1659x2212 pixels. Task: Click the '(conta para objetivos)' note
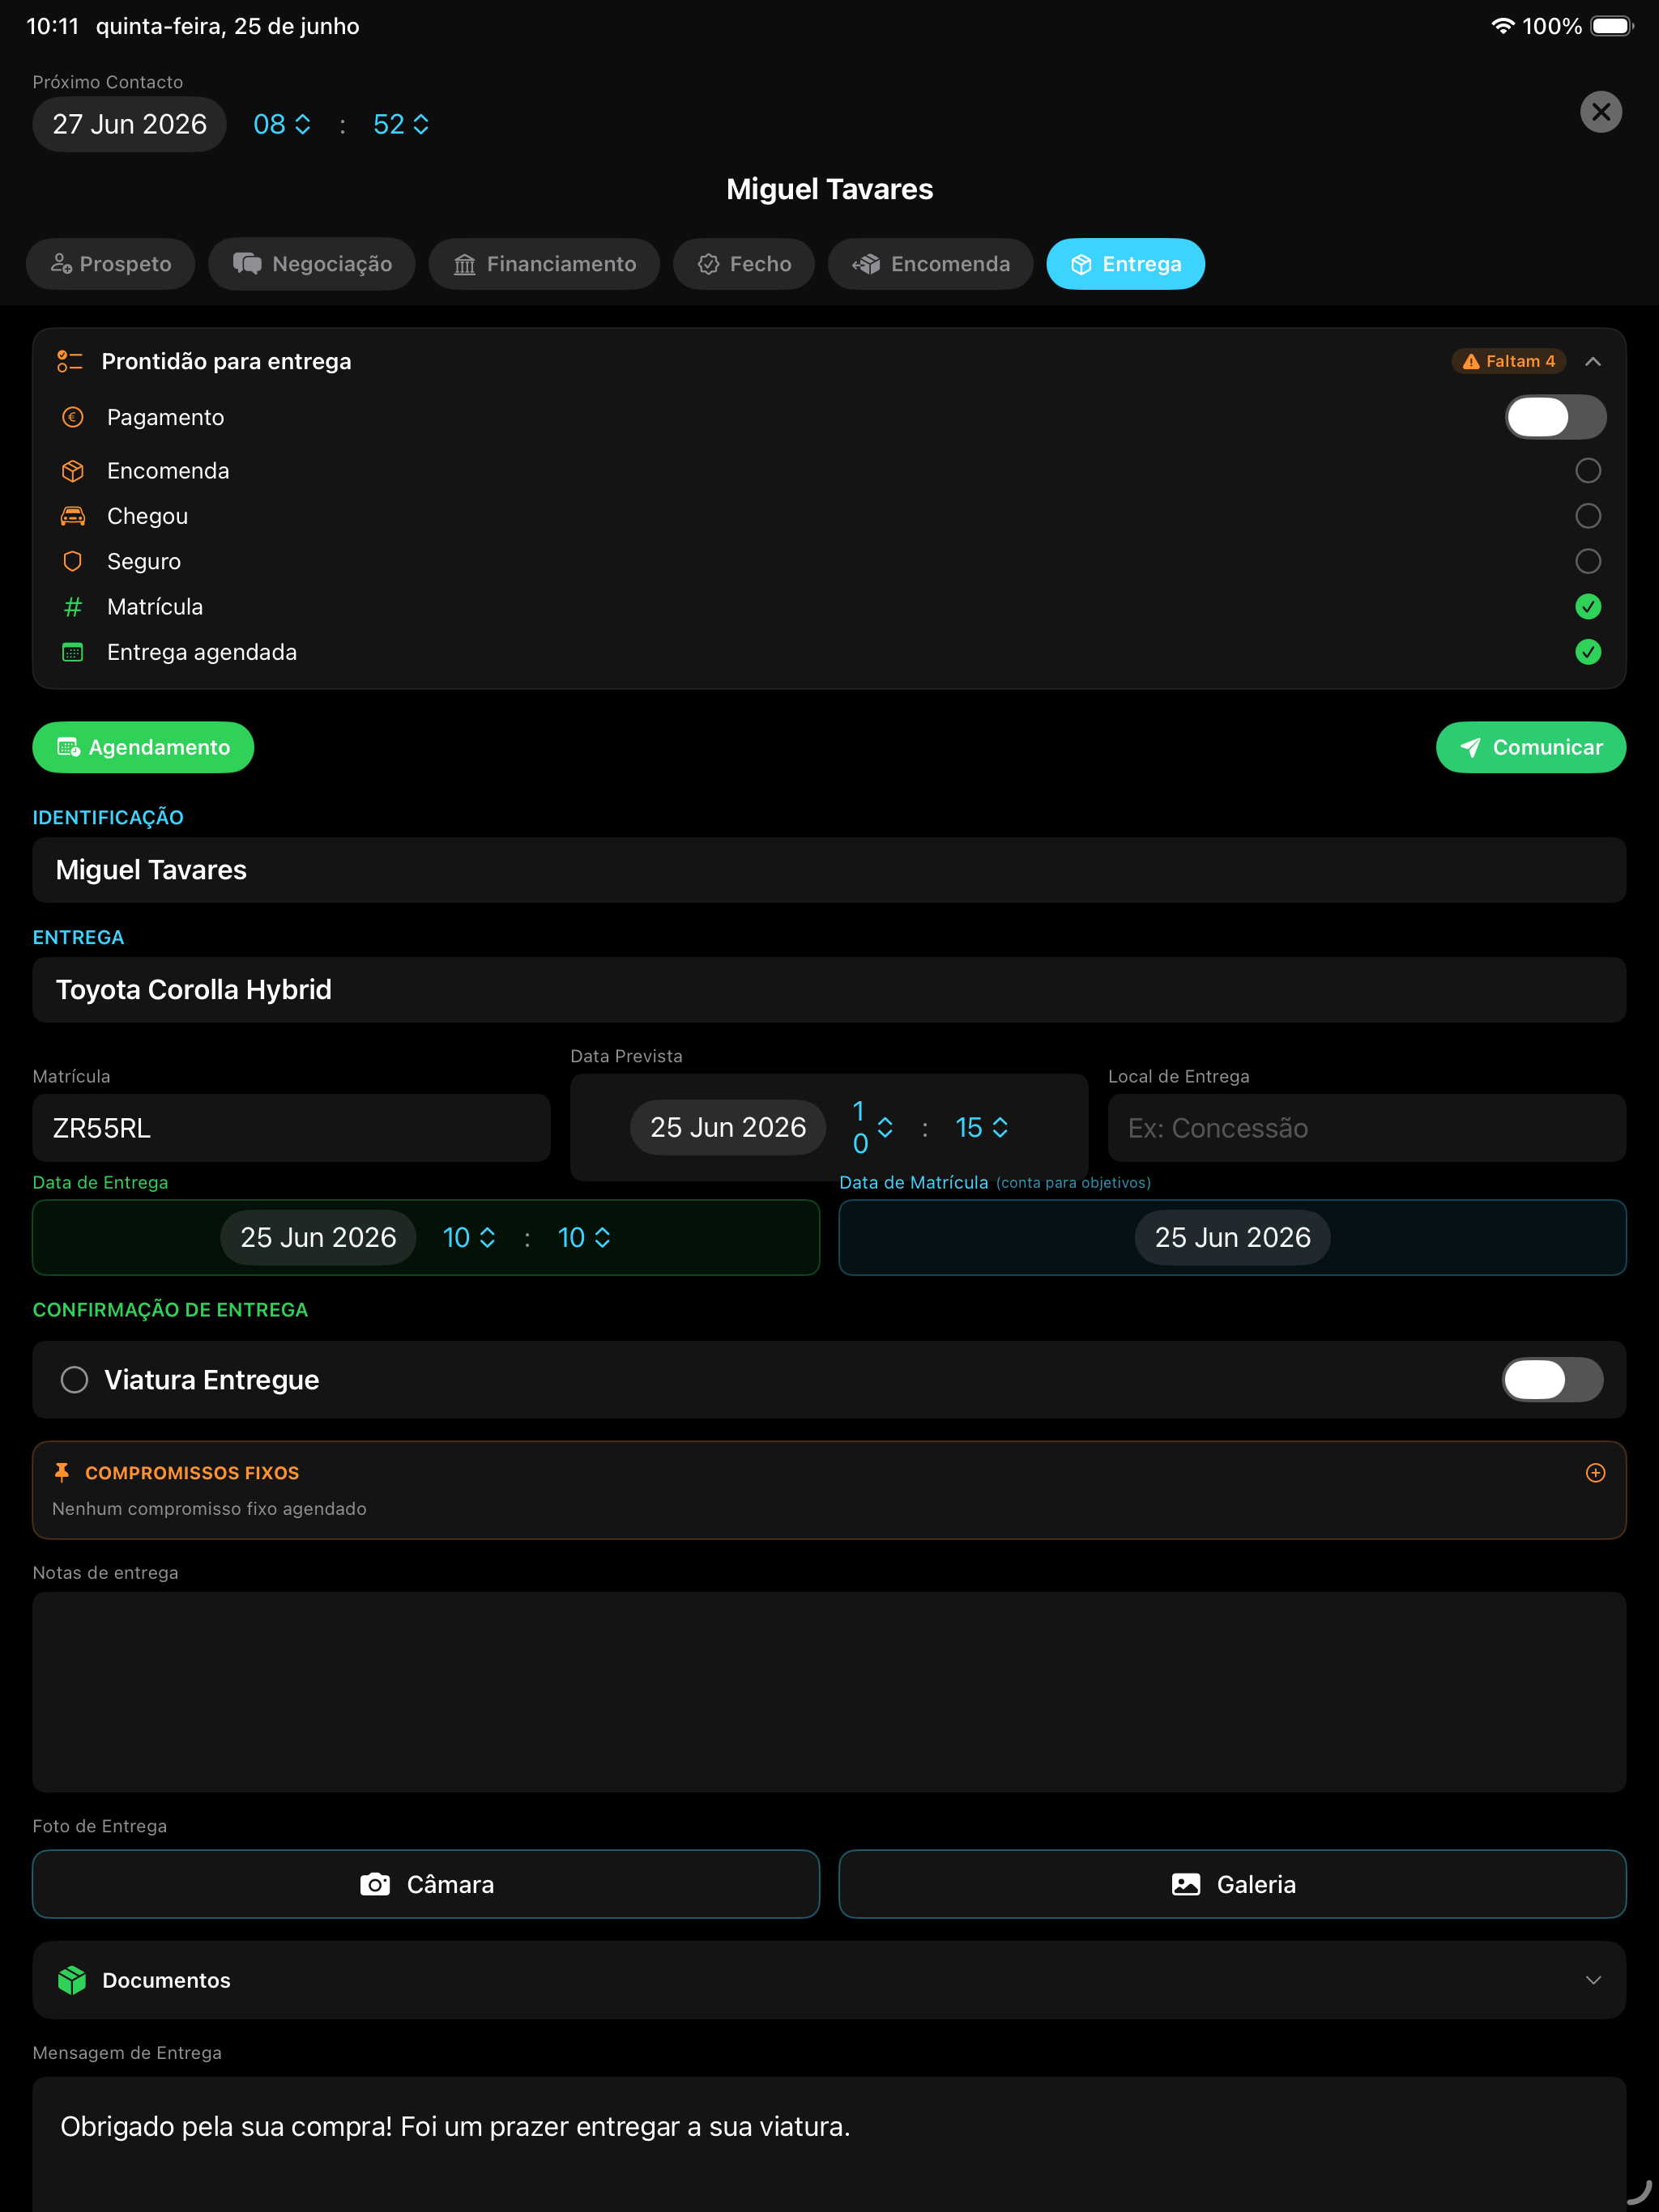(1073, 1183)
